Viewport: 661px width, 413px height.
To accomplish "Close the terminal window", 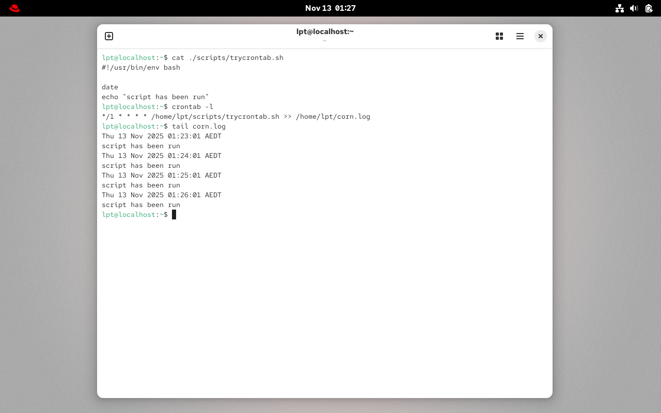I will (x=540, y=36).
